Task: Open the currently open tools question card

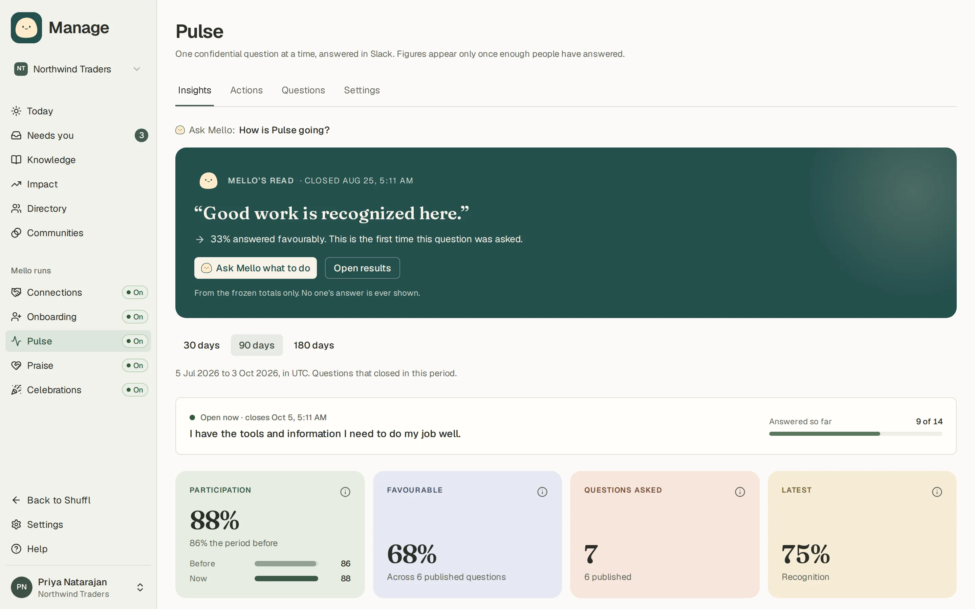Action: tap(566, 426)
